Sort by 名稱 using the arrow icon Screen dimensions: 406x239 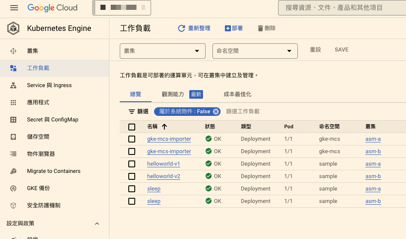164,127
